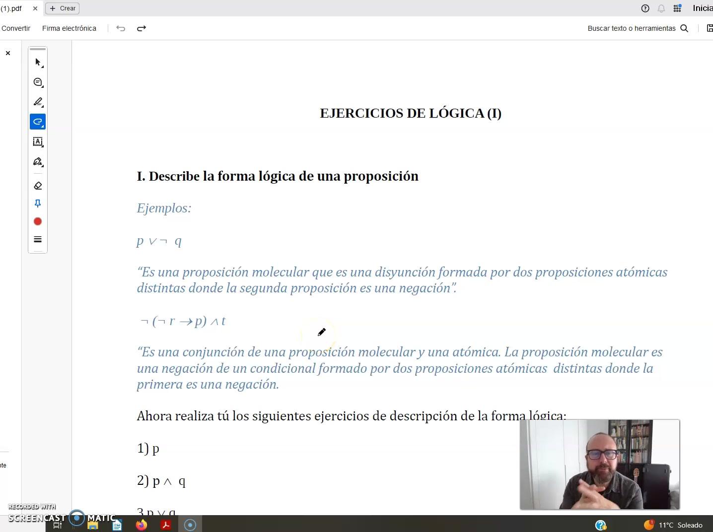Click the heading EJERCICIOS DE LÓGICA (I)

[x=411, y=113]
